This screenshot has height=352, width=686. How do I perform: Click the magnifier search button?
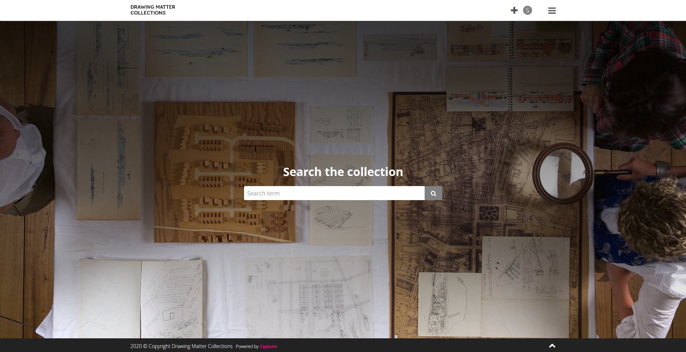tap(433, 193)
